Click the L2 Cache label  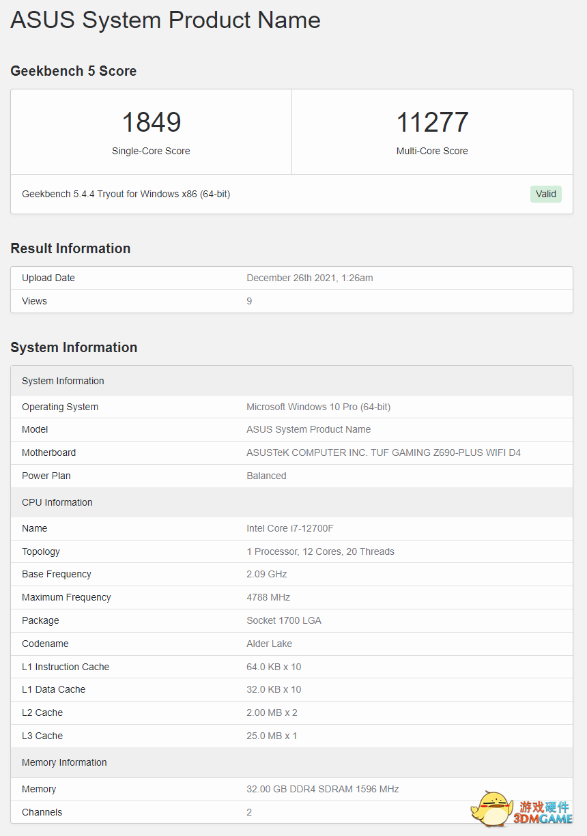(x=42, y=712)
